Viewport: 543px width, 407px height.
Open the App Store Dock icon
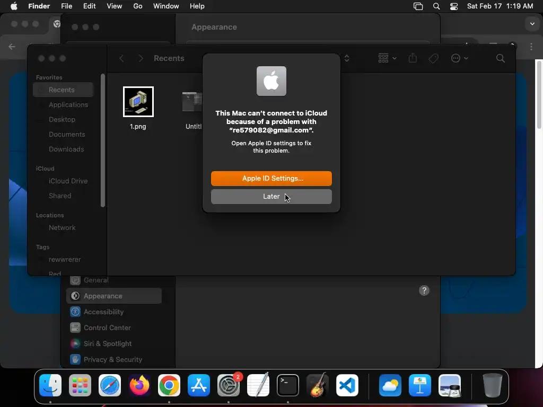pos(199,385)
